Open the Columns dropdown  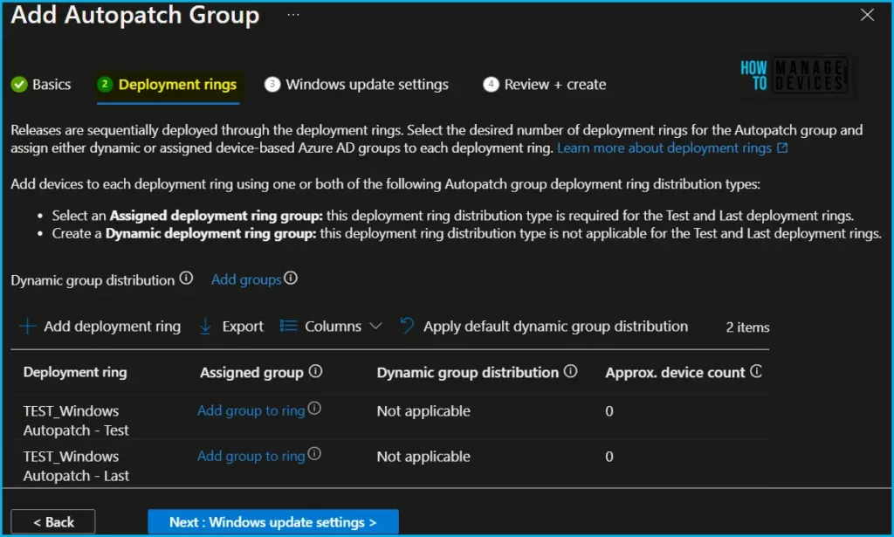331,326
